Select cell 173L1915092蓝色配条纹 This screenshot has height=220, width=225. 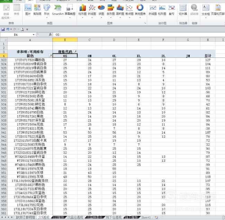tap(30, 181)
